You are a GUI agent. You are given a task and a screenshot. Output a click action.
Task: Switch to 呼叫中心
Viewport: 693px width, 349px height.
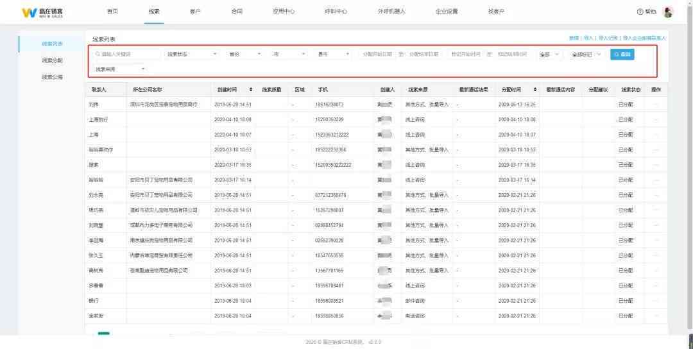click(x=336, y=12)
